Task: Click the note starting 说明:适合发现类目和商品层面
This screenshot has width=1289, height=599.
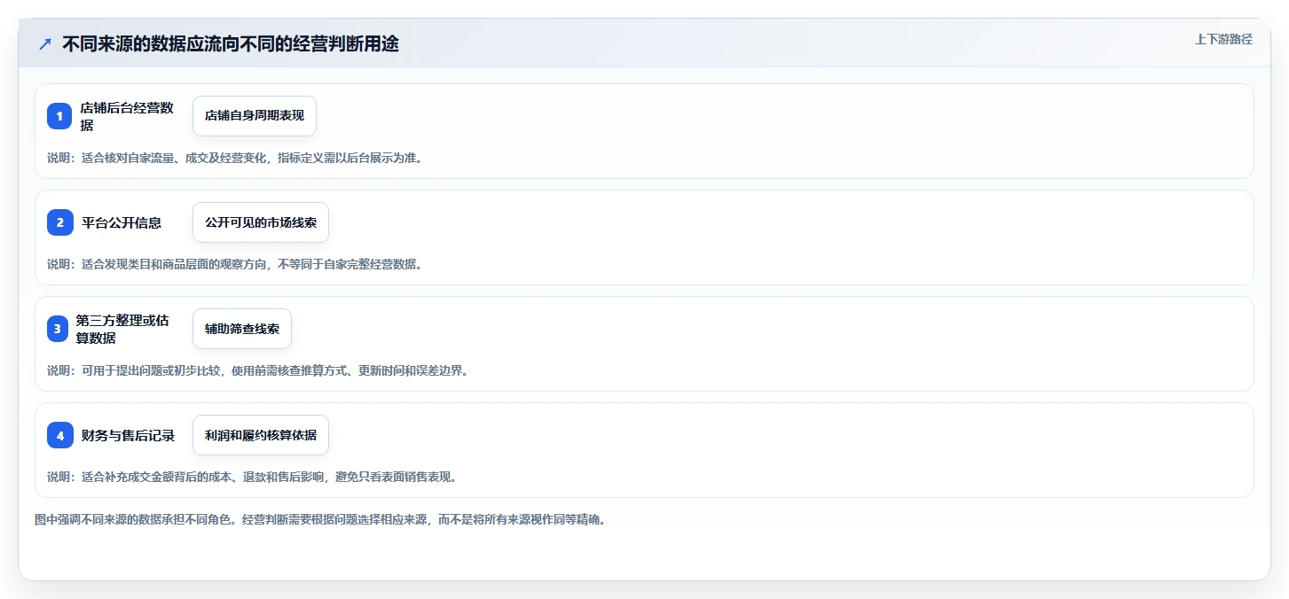Action: click(234, 264)
